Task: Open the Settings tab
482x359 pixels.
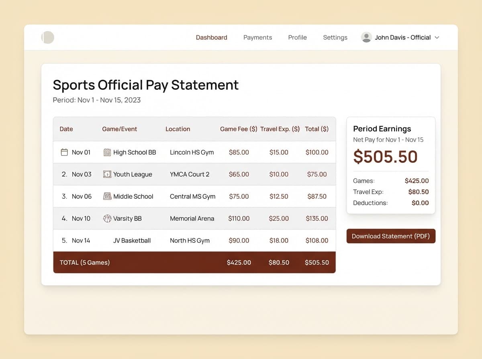Action: coord(335,37)
